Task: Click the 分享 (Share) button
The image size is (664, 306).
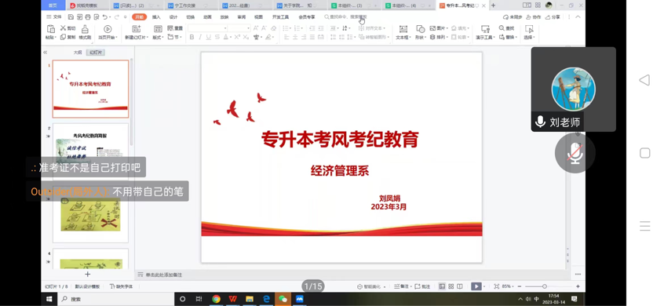Action: pyautogui.click(x=553, y=17)
